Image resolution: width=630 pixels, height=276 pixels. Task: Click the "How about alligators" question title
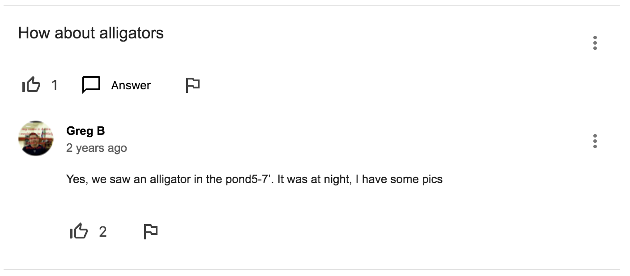coord(91,33)
